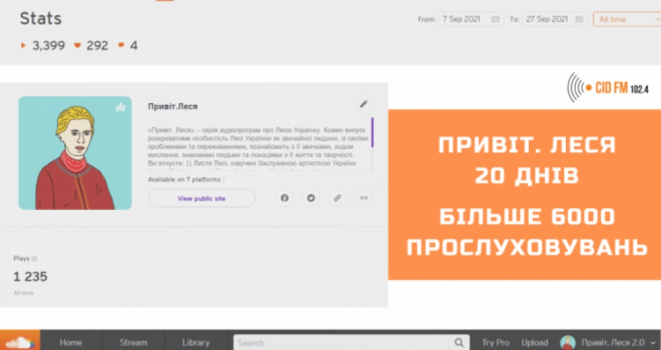Screen dimensions: 661x350
Task: Open the Library tab
Action: (196, 343)
